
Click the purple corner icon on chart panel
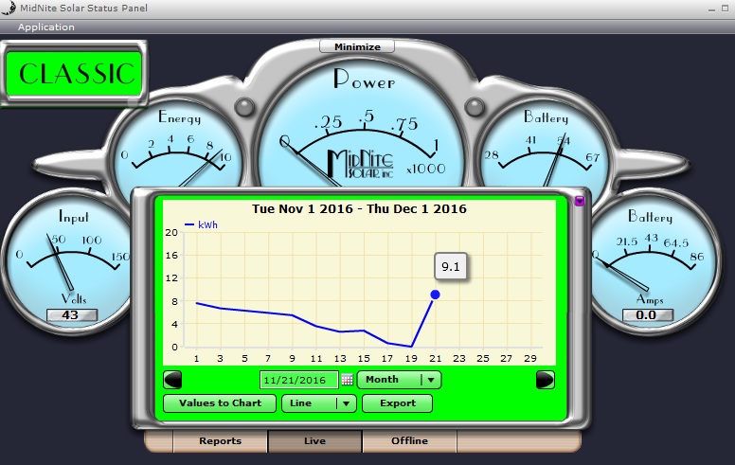[580, 201]
